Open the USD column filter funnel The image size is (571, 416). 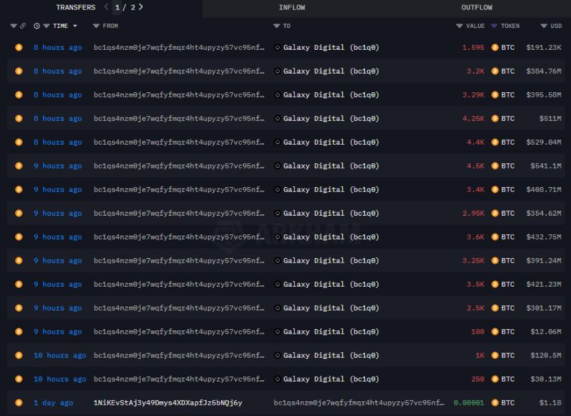[x=543, y=27]
